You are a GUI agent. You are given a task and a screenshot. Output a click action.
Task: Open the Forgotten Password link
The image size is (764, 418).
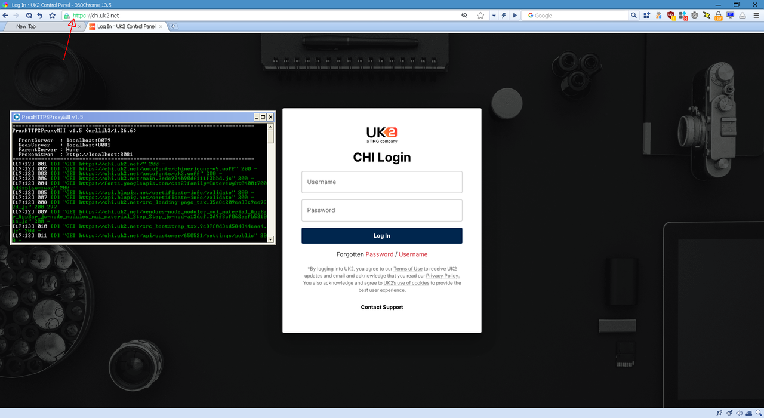[380, 254]
